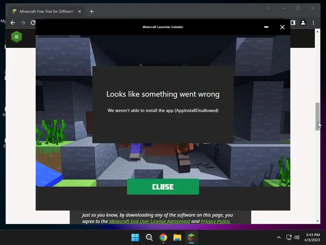
Task: Select the Minecraft Free Trial tab
Action: [46, 11]
